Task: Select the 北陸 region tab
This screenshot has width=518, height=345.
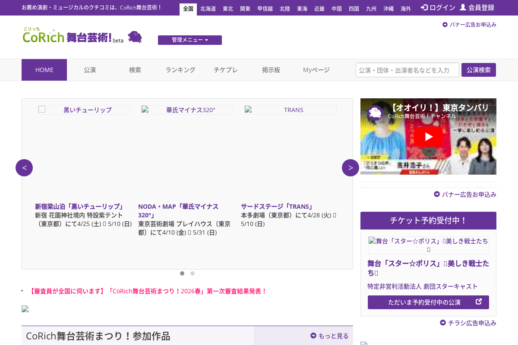Action: (285, 9)
